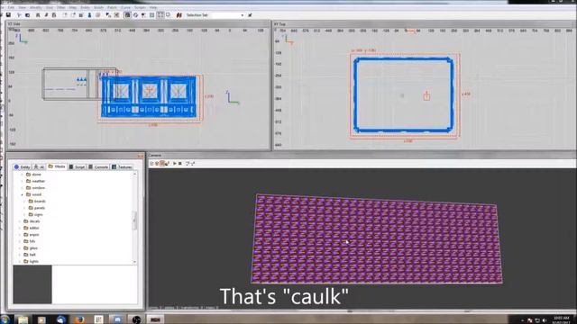Select the caulk brush in Camera view
The image size is (577, 324).
point(377,239)
